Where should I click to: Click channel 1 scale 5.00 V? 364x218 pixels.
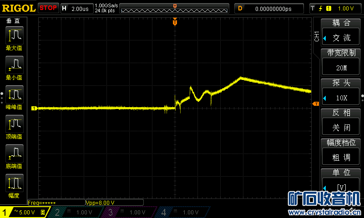(27, 212)
